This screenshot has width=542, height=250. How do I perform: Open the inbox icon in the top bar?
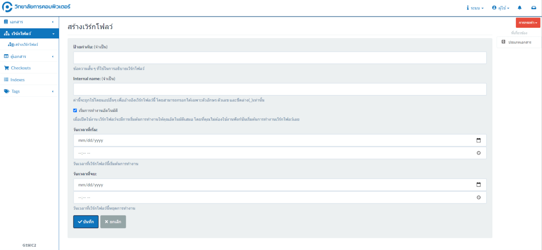pos(534,8)
